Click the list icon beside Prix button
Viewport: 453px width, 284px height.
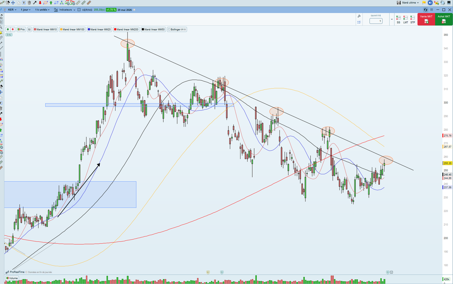(29, 29)
